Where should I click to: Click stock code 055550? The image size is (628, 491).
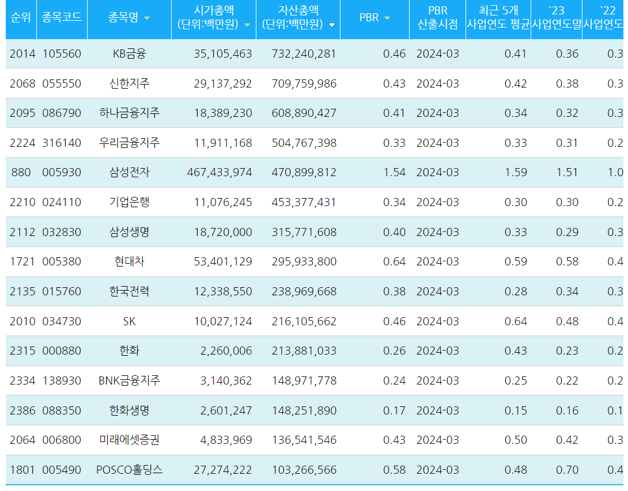point(62,83)
